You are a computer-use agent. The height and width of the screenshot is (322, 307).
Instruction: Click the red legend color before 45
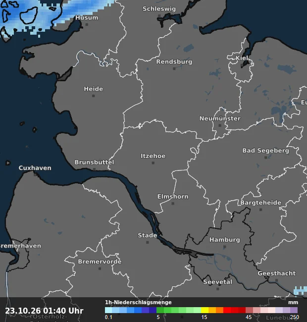242,310
